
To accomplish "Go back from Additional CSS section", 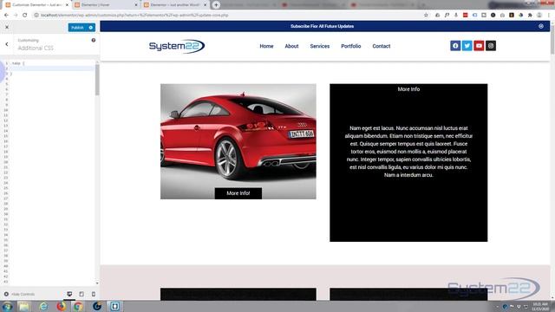I will (x=7, y=44).
